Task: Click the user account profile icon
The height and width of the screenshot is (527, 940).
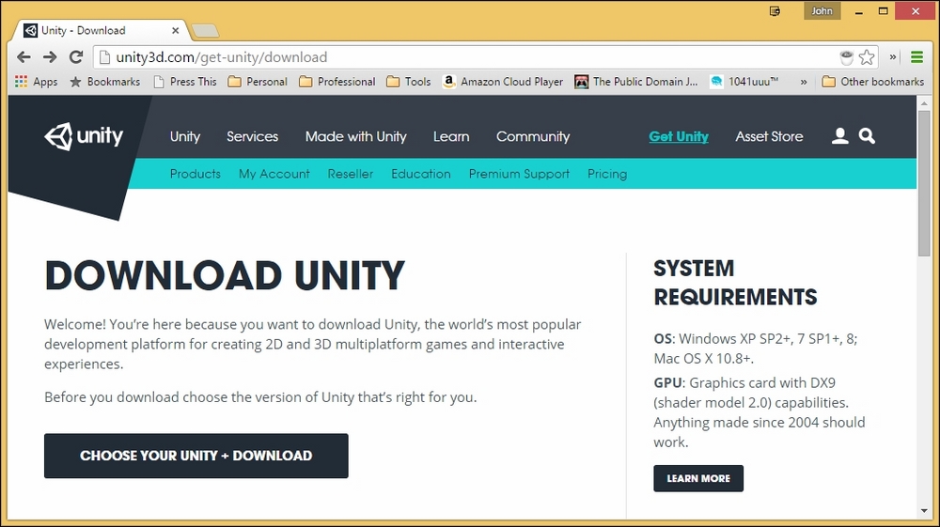Action: [839, 136]
